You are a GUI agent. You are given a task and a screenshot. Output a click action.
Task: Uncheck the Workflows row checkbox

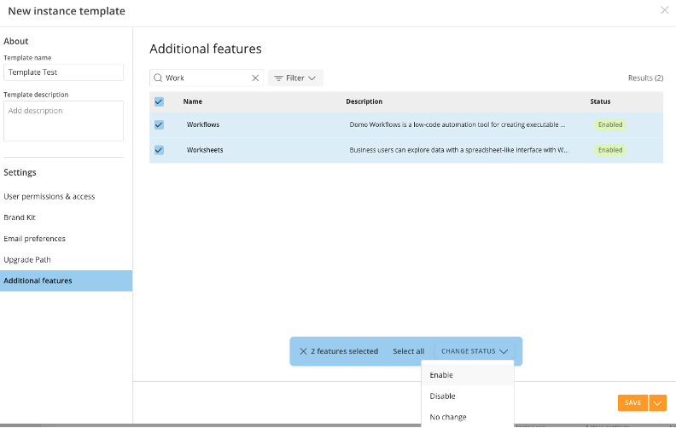point(159,124)
